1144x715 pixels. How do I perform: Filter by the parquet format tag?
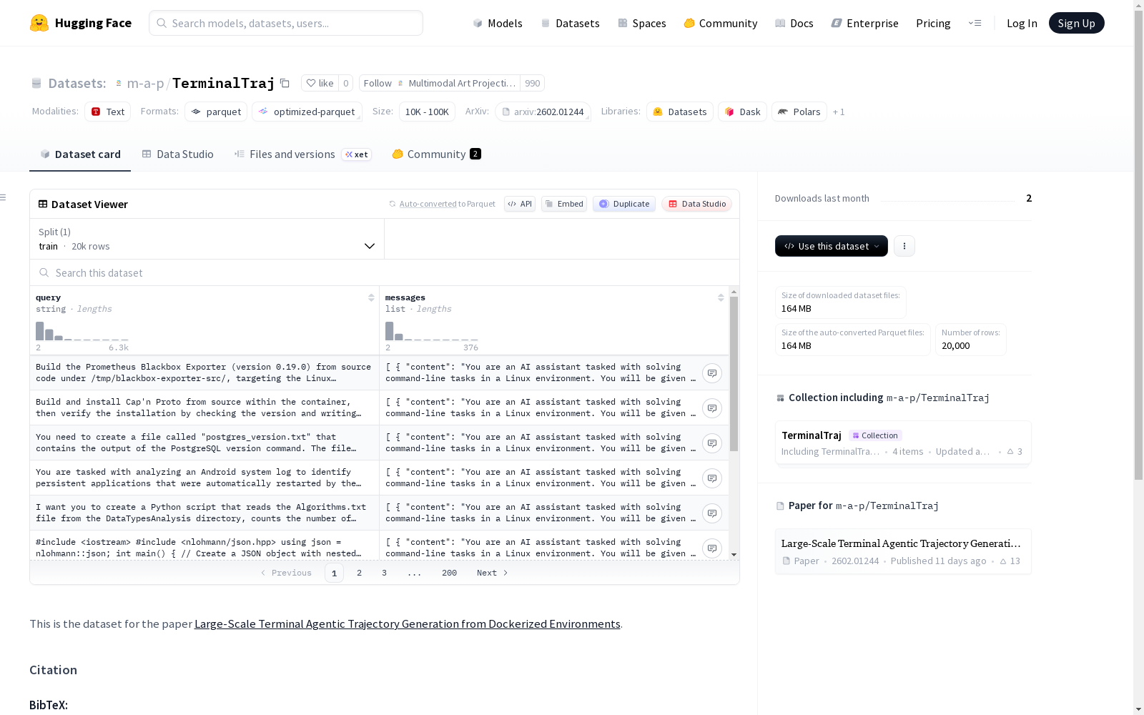[x=216, y=112]
